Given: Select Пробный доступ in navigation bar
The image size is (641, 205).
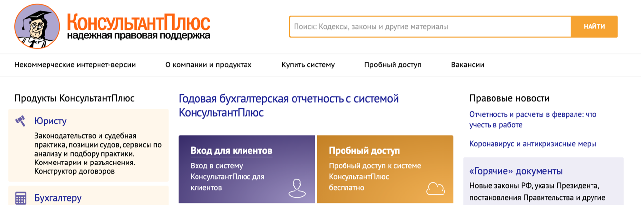Looking at the screenshot, I should [393, 65].
